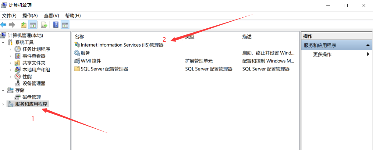Click the 共享文件夹 icon
This screenshot has height=150, width=373.
(18, 63)
